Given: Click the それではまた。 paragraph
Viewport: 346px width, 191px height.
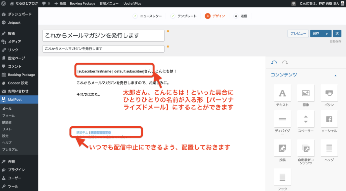Looking at the screenshot, I should coord(89,95).
